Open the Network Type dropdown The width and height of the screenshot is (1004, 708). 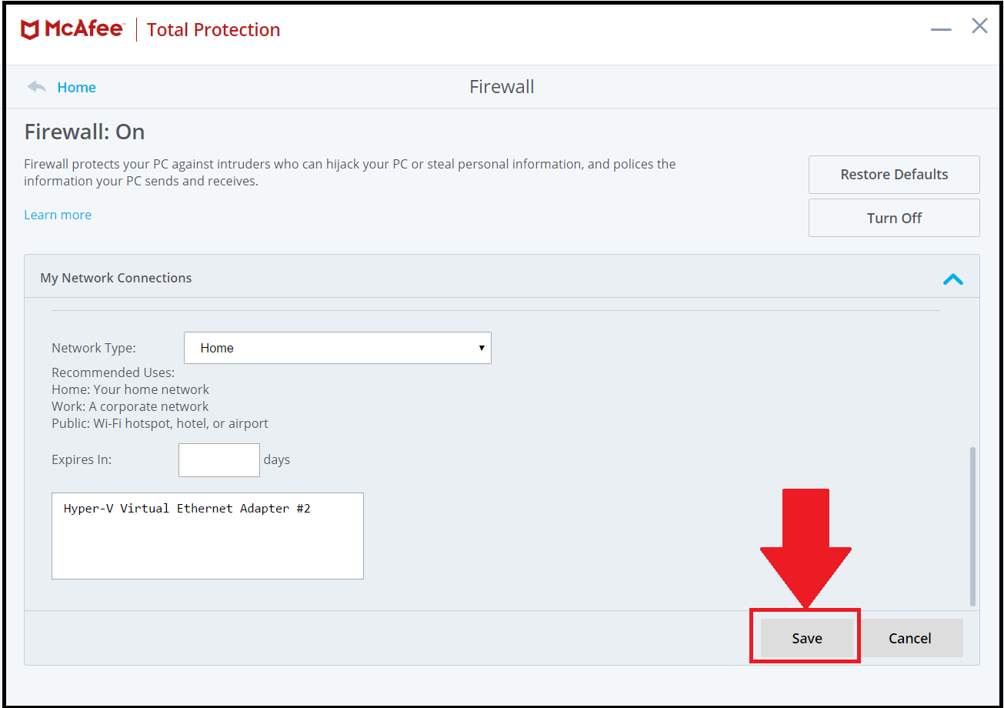[x=337, y=348]
